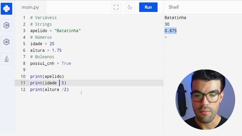
Task: Select the C++ language icon
Action: pos(6,42)
